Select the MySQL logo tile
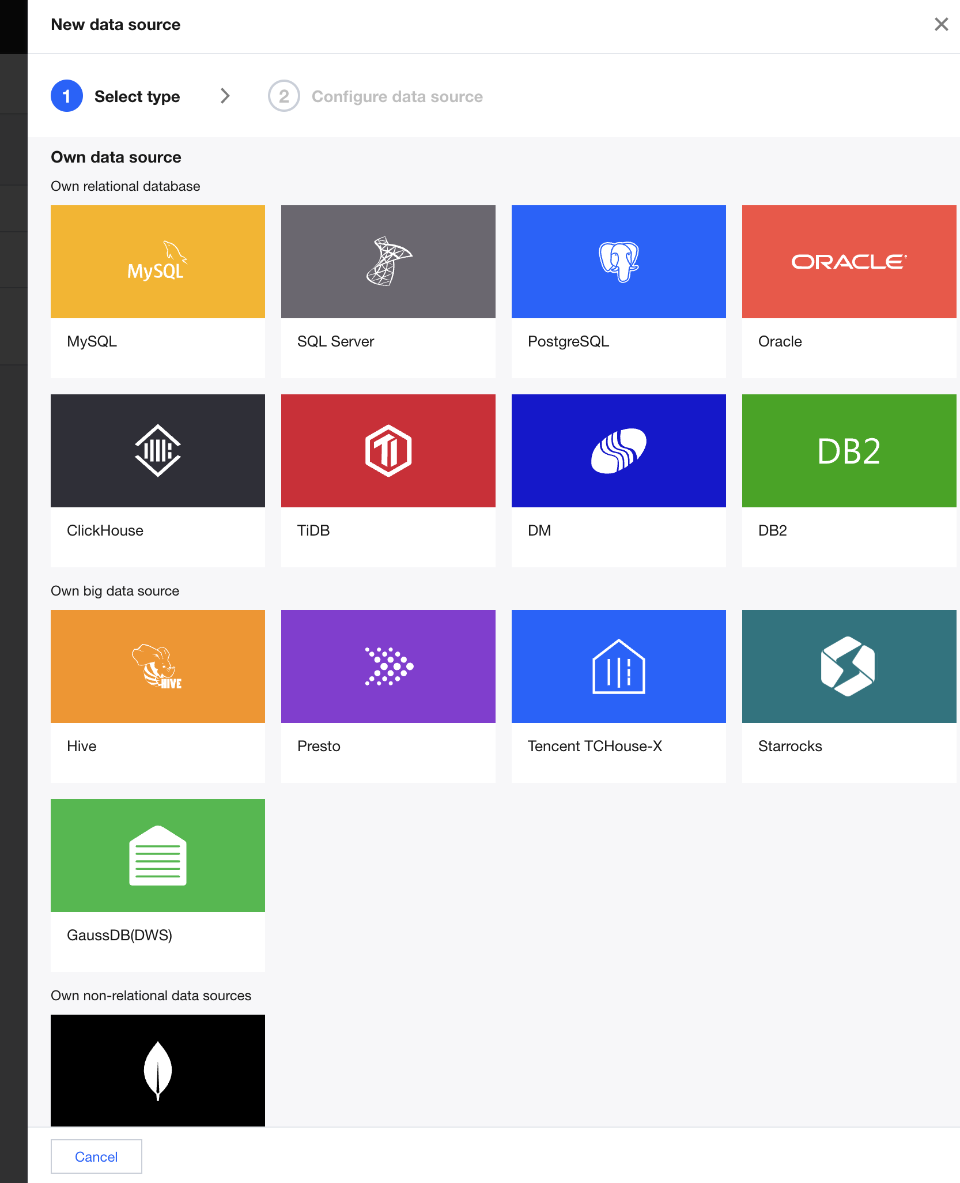Image resolution: width=960 pixels, height=1183 pixels. point(158,262)
